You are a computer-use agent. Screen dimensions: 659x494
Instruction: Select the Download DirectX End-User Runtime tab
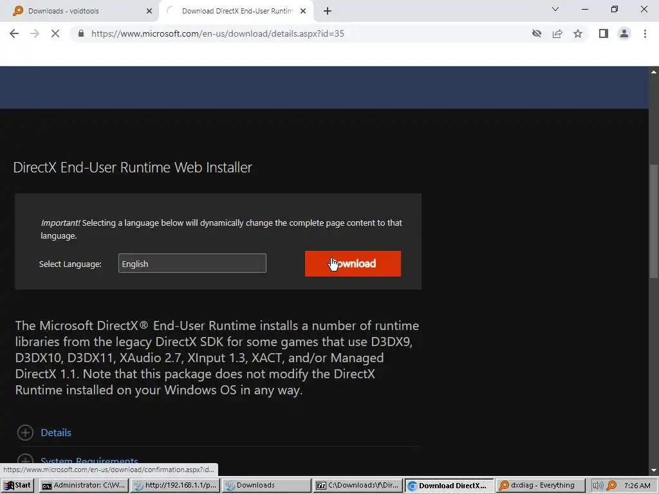point(236,12)
